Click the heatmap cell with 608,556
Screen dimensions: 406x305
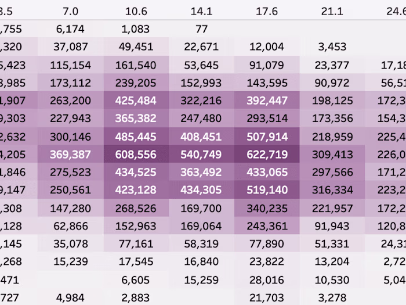[x=136, y=155]
